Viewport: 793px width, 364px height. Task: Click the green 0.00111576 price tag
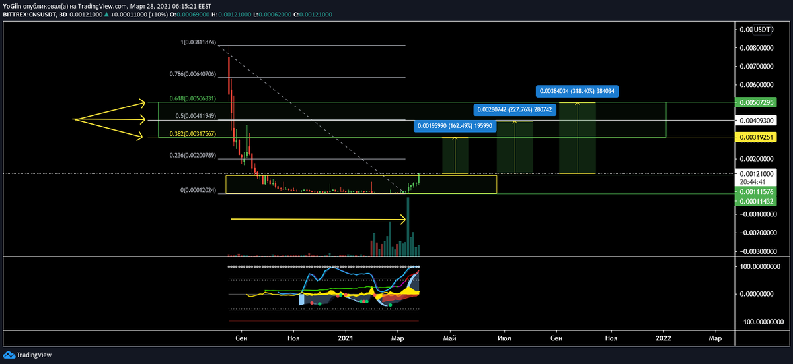[x=757, y=191]
